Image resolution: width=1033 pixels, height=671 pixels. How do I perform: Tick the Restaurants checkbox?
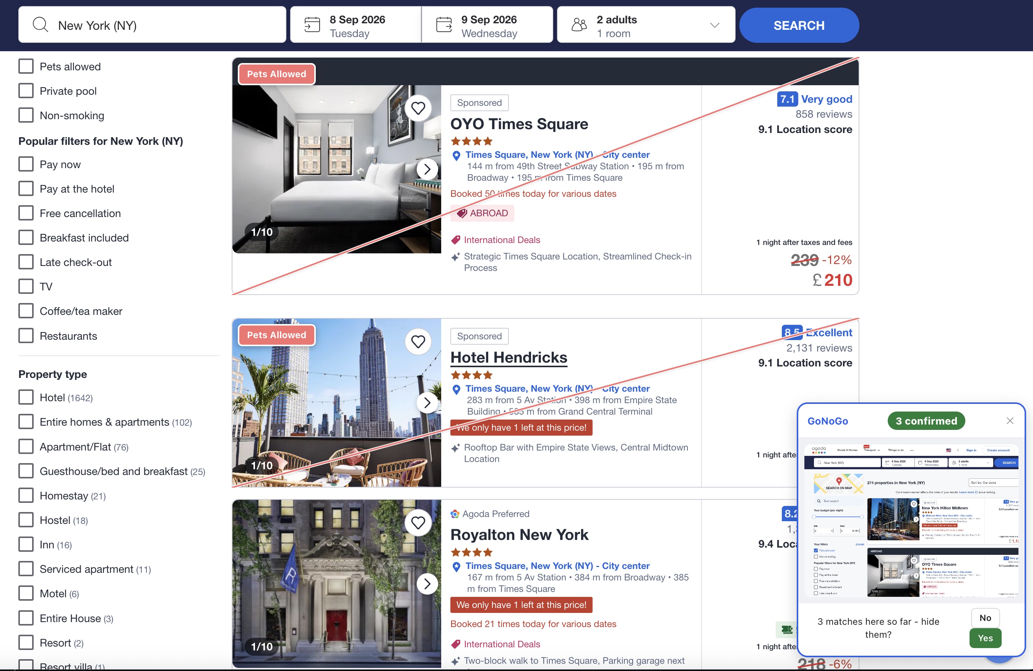(x=26, y=336)
